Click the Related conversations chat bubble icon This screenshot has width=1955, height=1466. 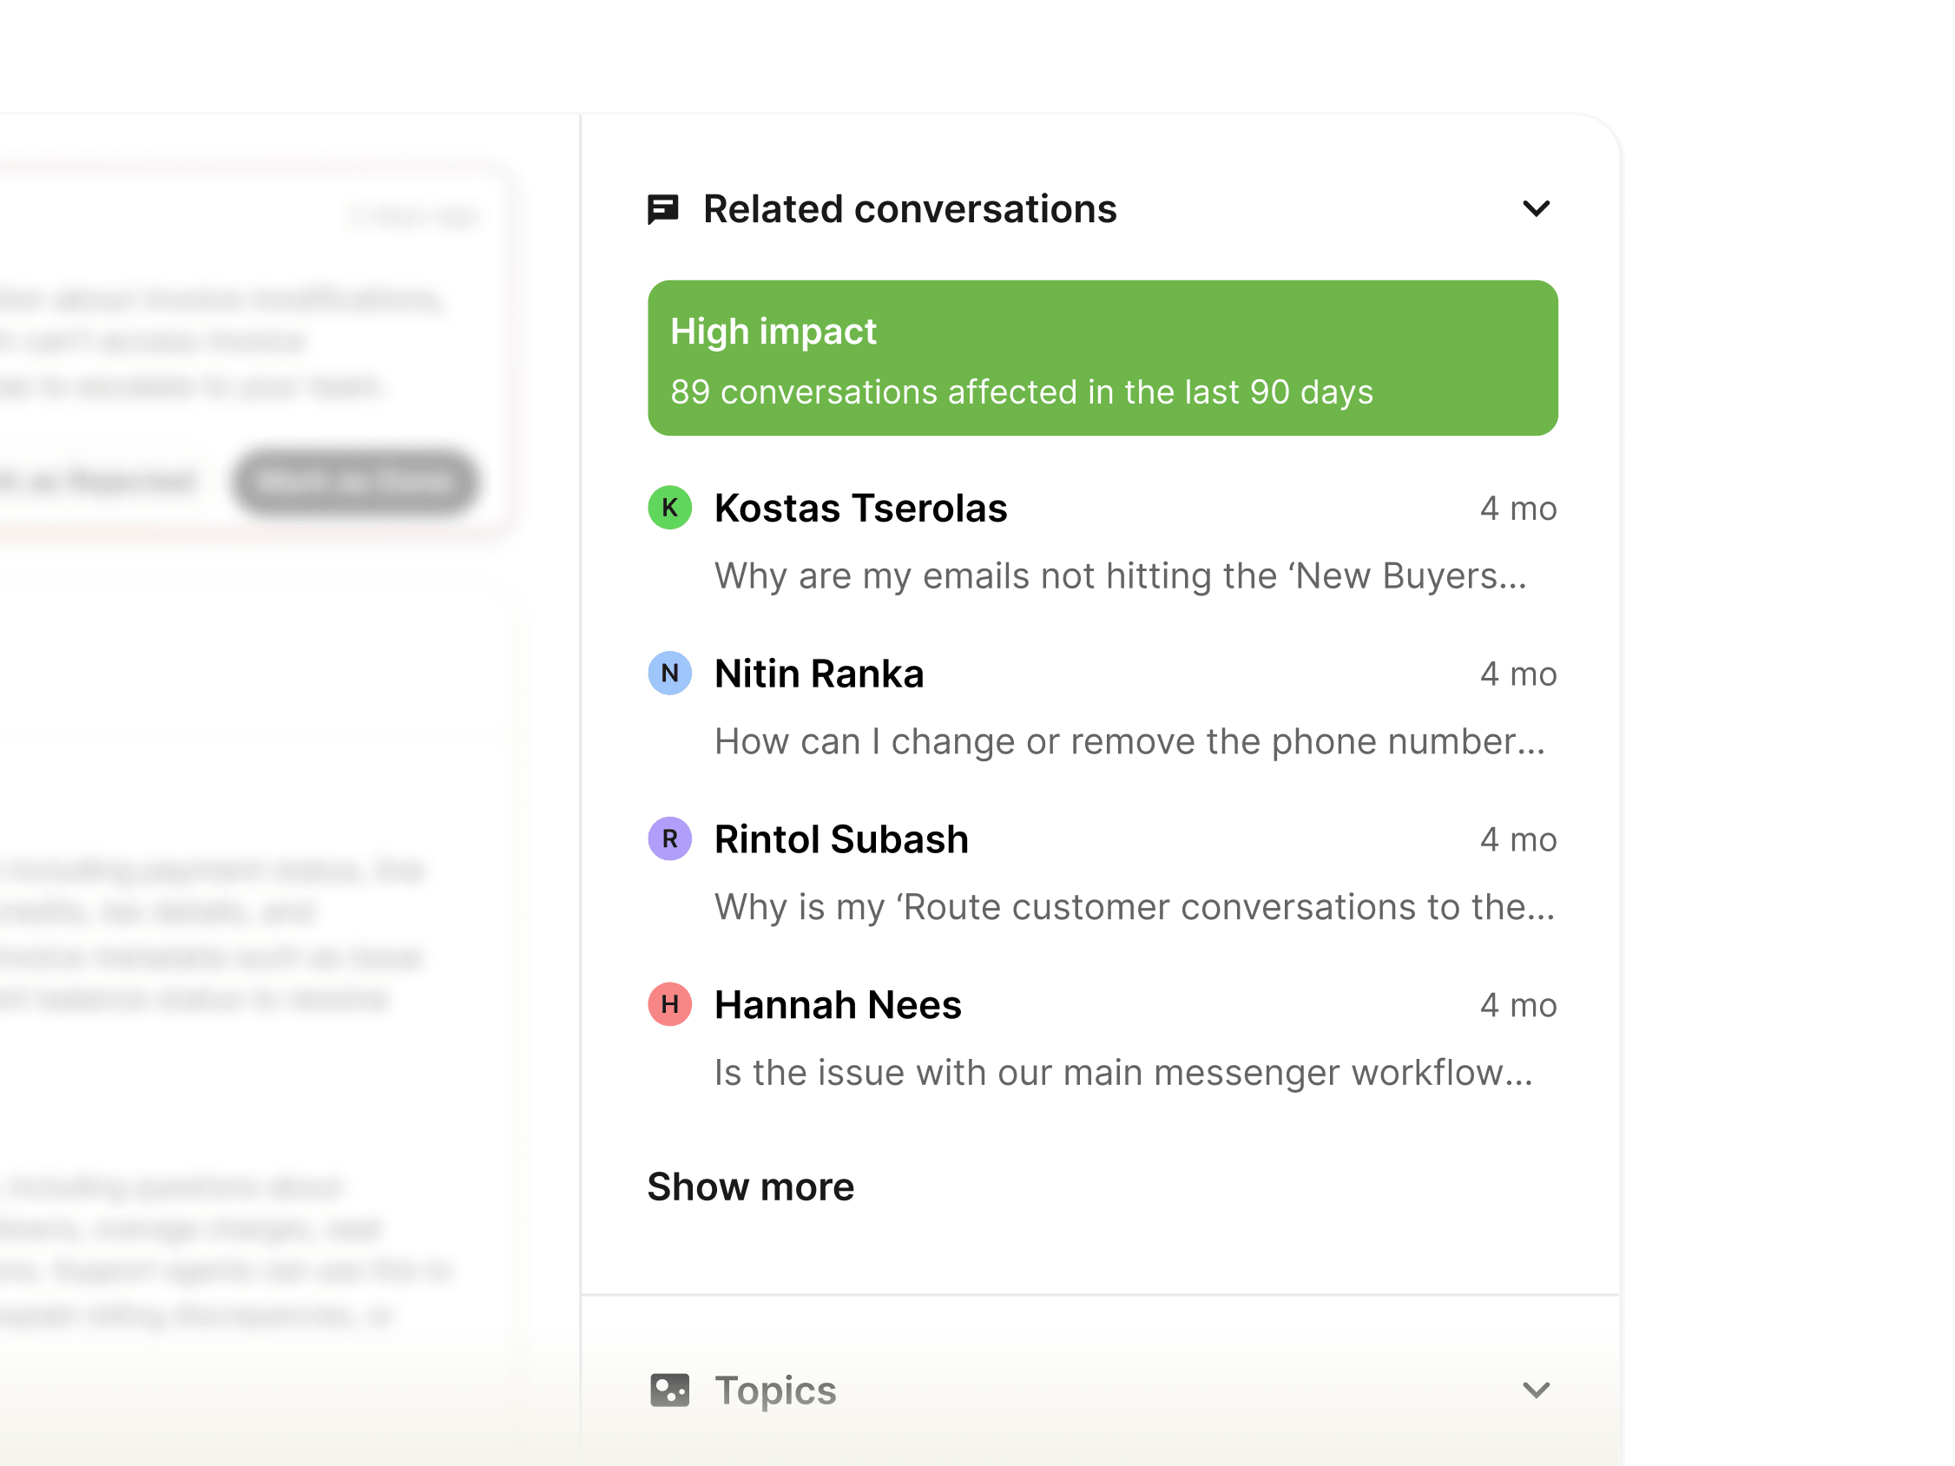[x=666, y=209]
